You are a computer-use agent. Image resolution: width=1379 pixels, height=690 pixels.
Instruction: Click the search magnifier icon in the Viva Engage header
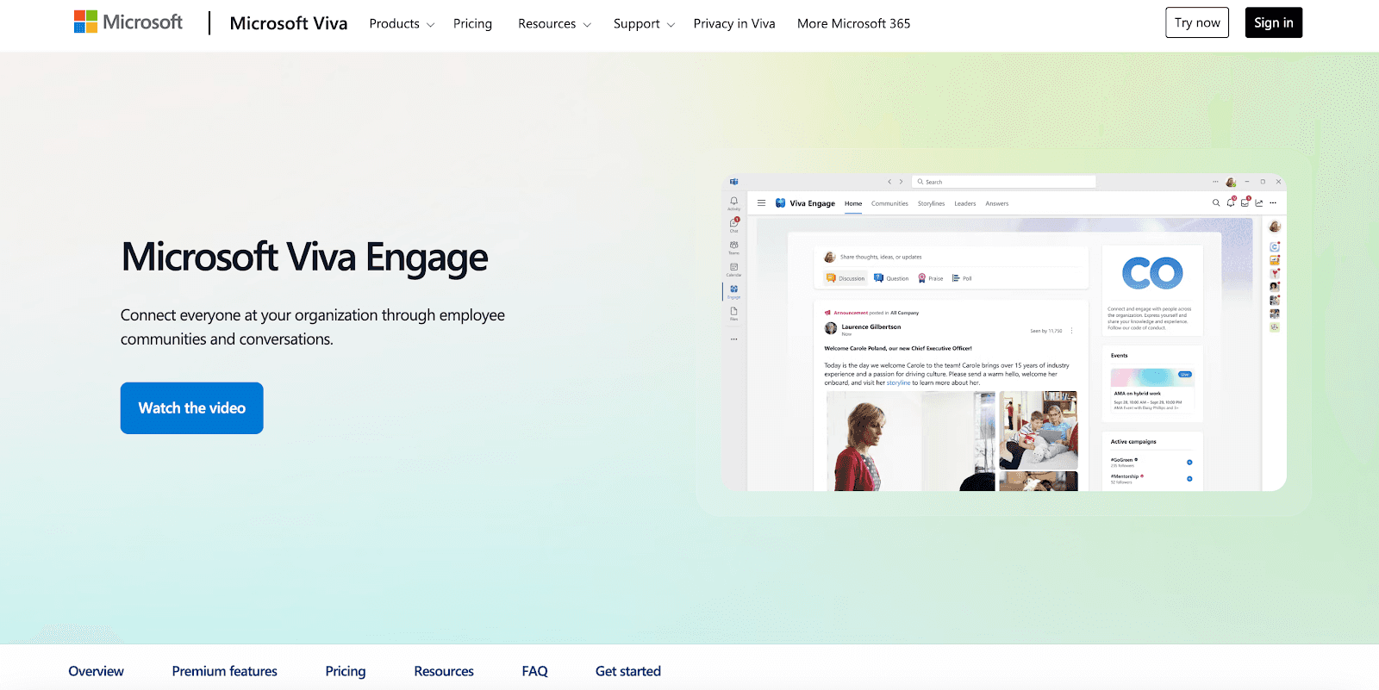(x=1216, y=203)
